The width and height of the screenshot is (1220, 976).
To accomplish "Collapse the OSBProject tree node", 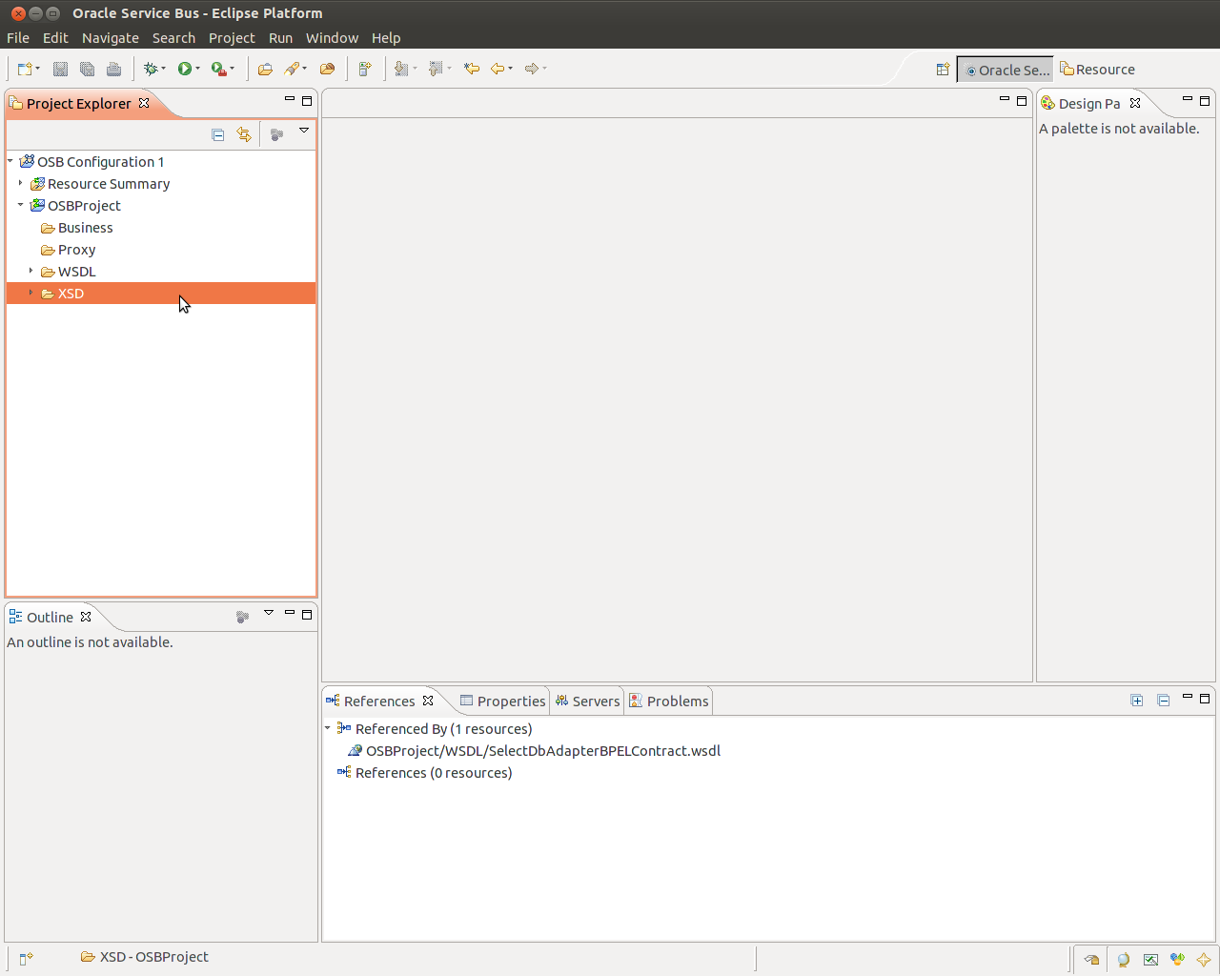I will 20,205.
